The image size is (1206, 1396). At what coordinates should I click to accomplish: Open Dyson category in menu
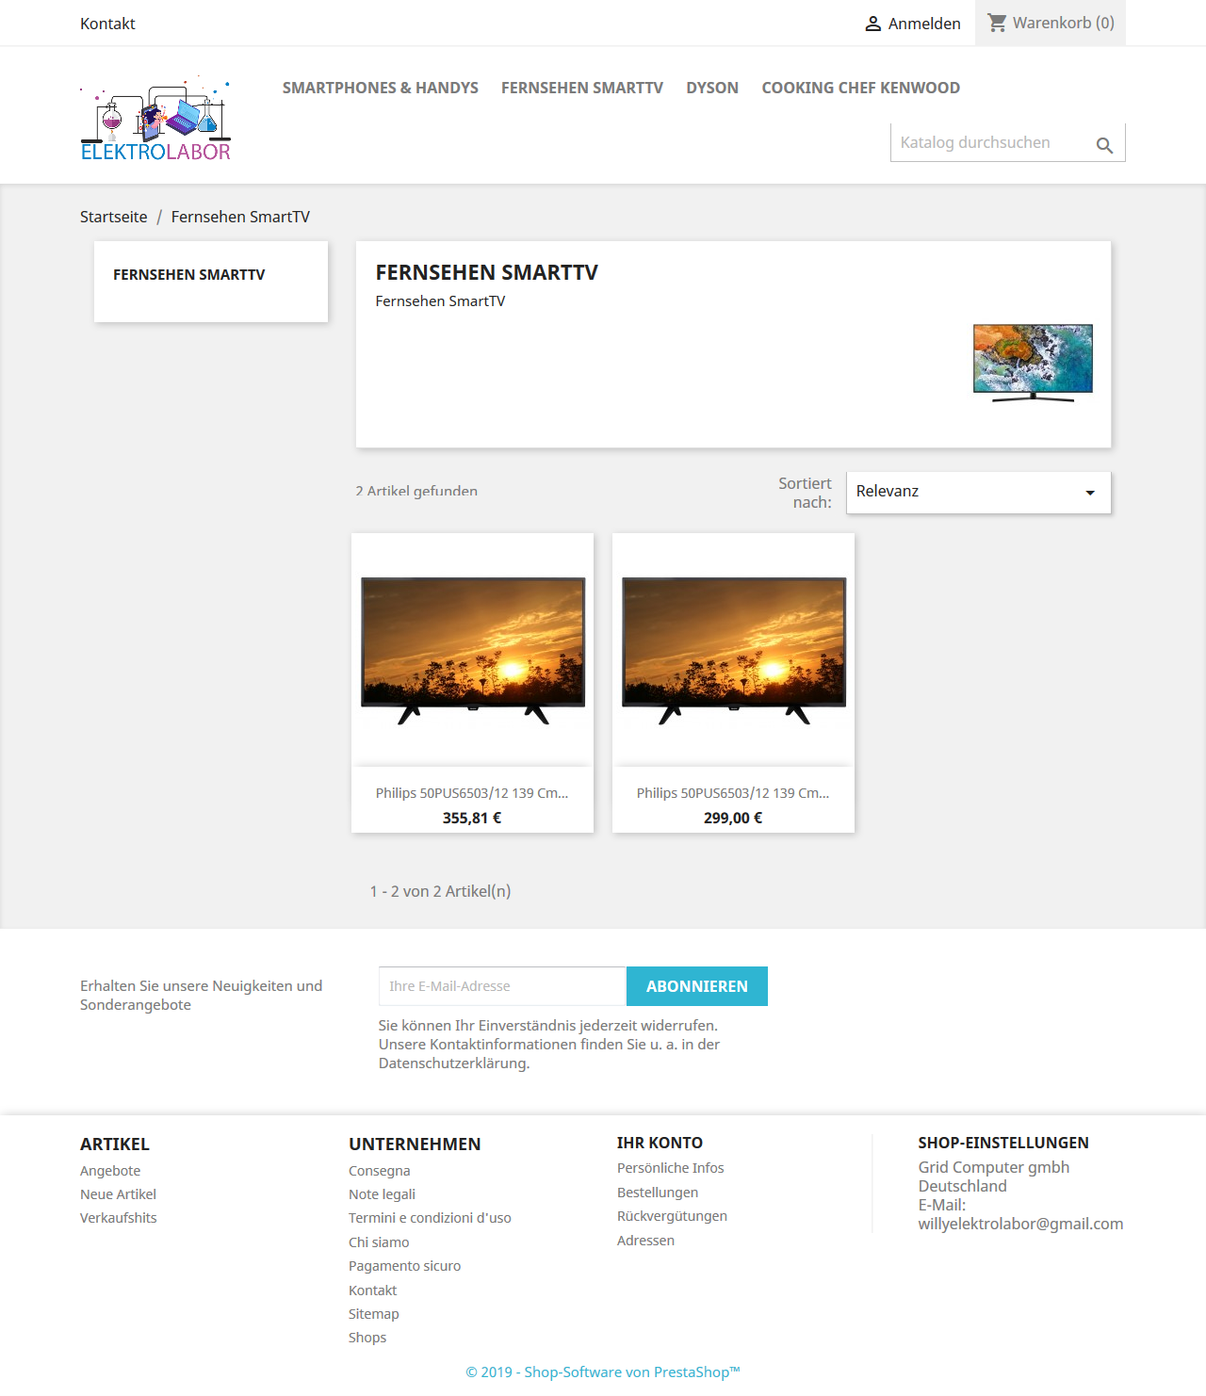pos(712,88)
